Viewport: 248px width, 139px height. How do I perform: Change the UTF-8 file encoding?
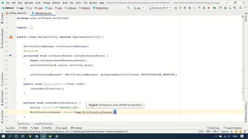click(215, 131)
